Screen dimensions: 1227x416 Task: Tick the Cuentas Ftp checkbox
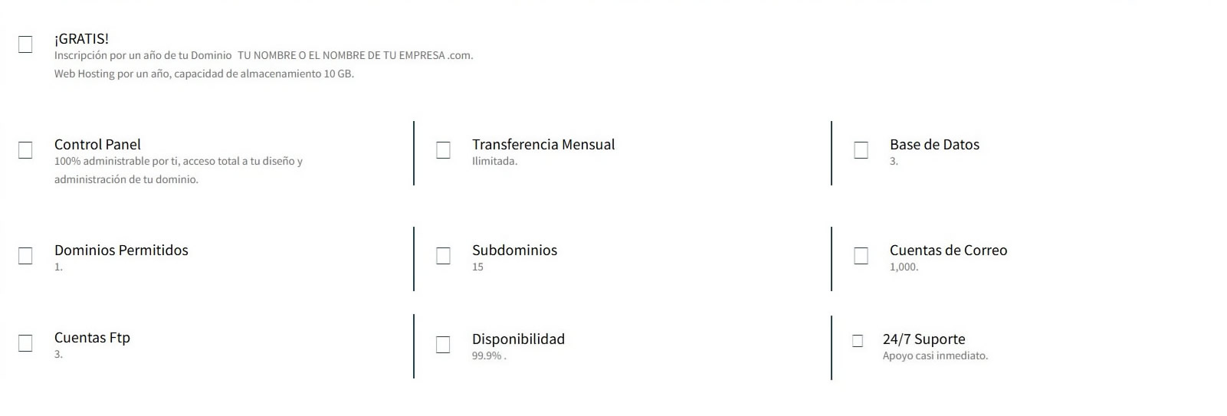click(x=25, y=343)
